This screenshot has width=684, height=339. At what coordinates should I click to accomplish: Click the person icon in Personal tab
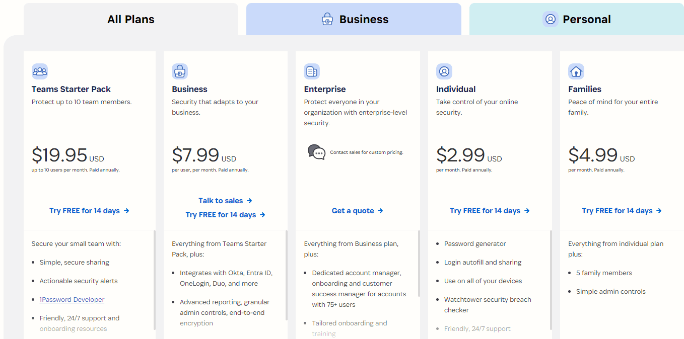click(551, 19)
